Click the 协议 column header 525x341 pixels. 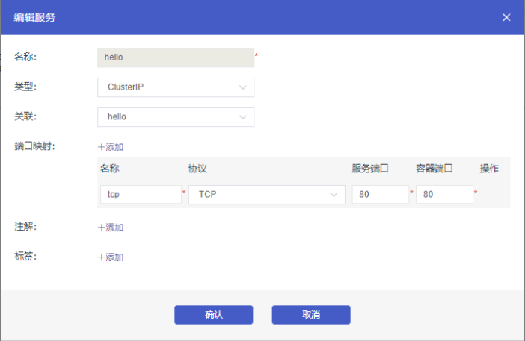(x=197, y=169)
